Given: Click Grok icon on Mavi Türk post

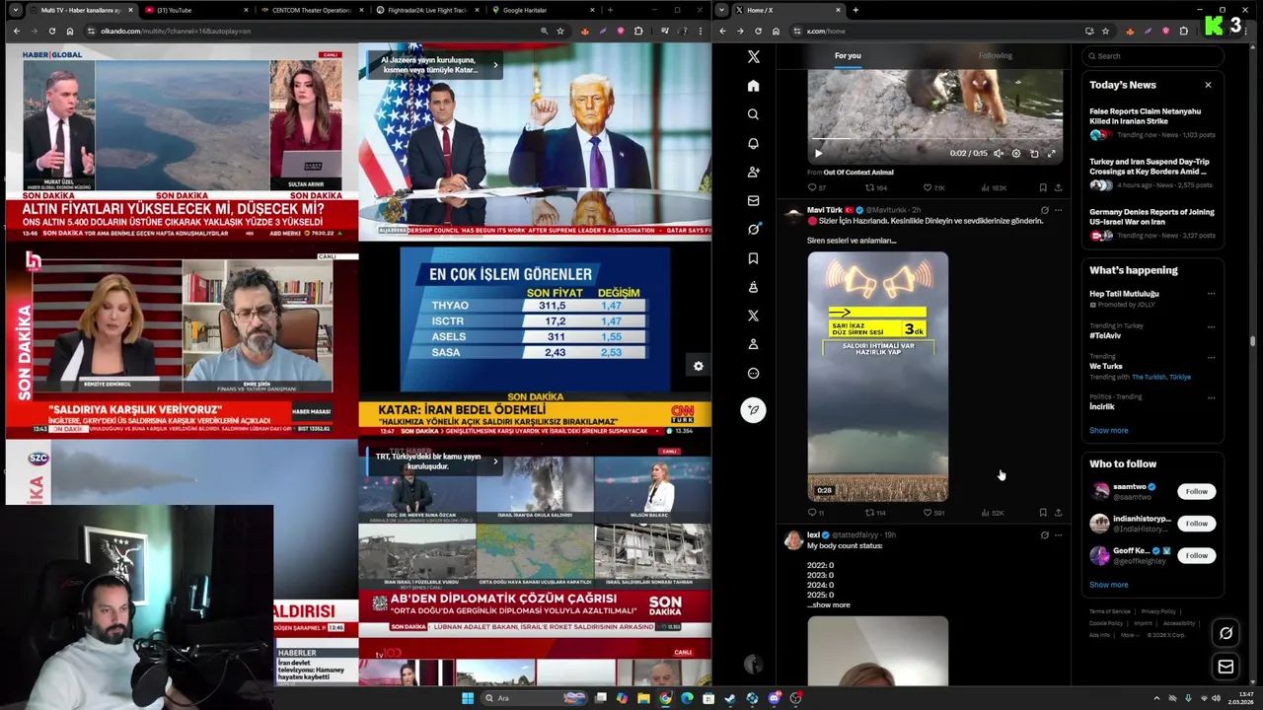Looking at the screenshot, I should point(1044,210).
